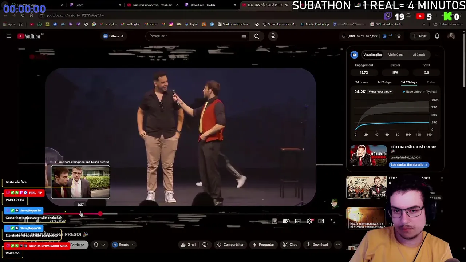Viewport: 466px width, 262px height.
Task: Select the 24 hours range
Action: click(x=362, y=82)
